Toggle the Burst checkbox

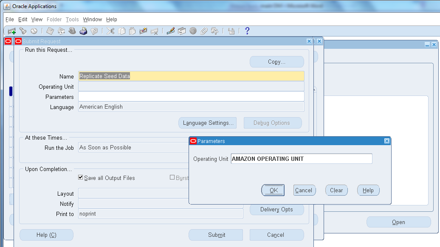tap(172, 177)
